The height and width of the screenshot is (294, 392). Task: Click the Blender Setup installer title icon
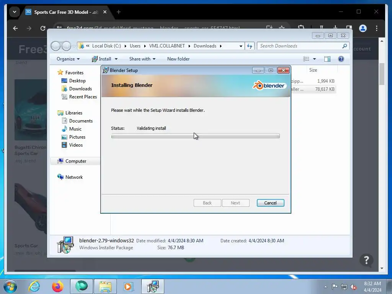106,70
